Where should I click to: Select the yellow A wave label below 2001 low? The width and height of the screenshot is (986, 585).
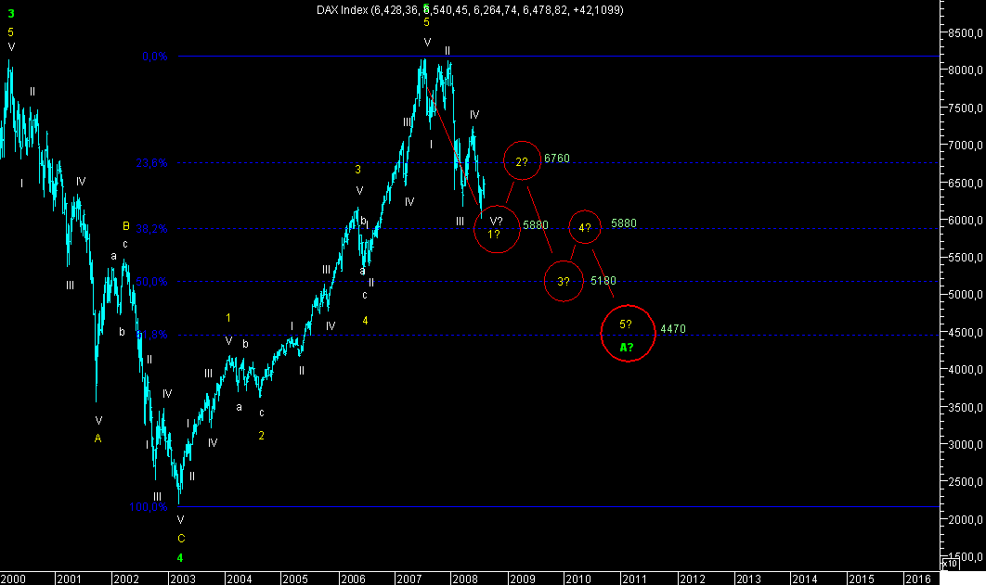pyautogui.click(x=97, y=439)
